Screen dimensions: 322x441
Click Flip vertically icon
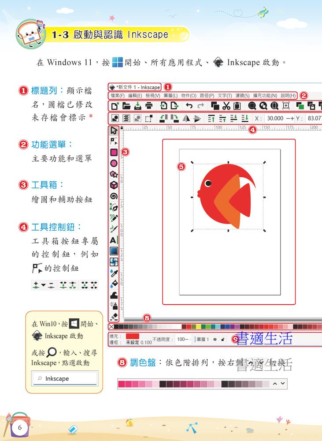point(197,118)
